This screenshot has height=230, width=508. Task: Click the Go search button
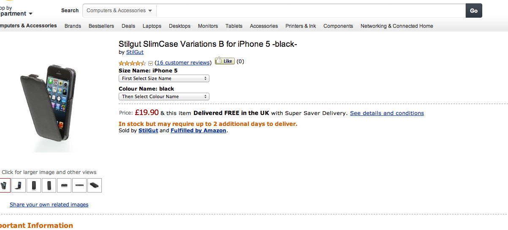pos(474,11)
